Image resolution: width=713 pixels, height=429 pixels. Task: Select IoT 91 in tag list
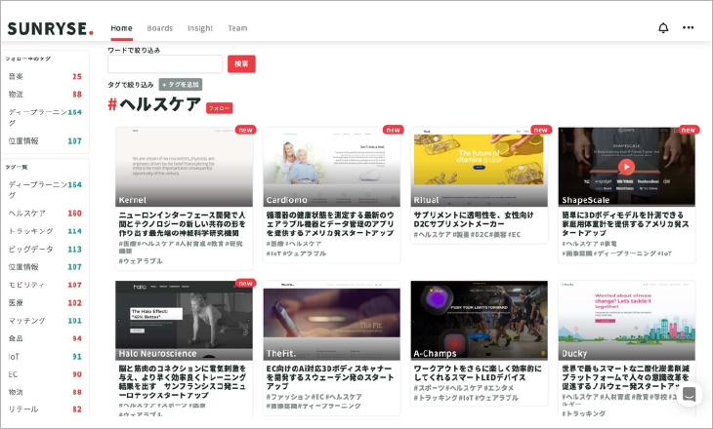pos(45,357)
